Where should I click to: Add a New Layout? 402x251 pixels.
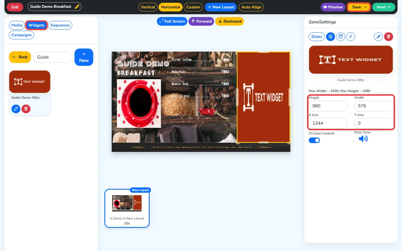[x=221, y=7]
